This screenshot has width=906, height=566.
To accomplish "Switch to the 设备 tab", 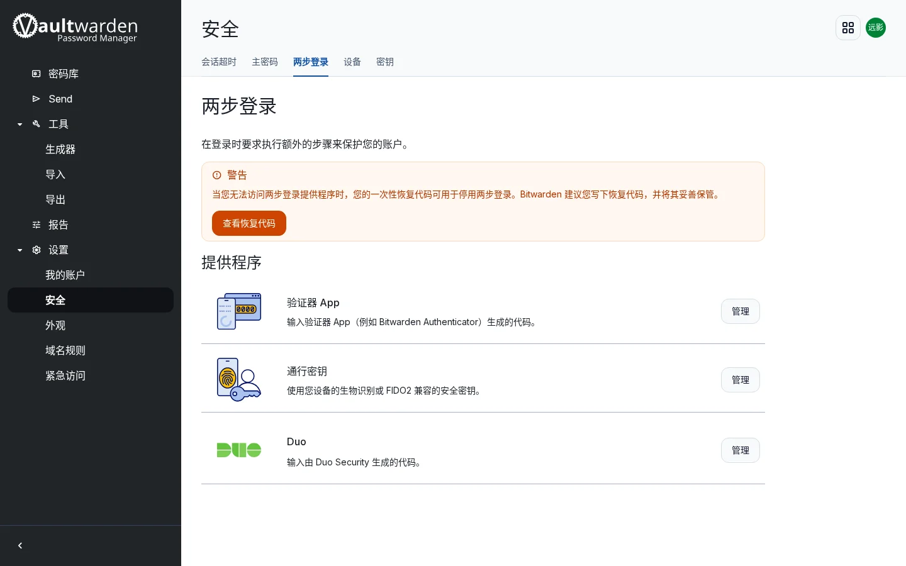I will click(x=352, y=62).
